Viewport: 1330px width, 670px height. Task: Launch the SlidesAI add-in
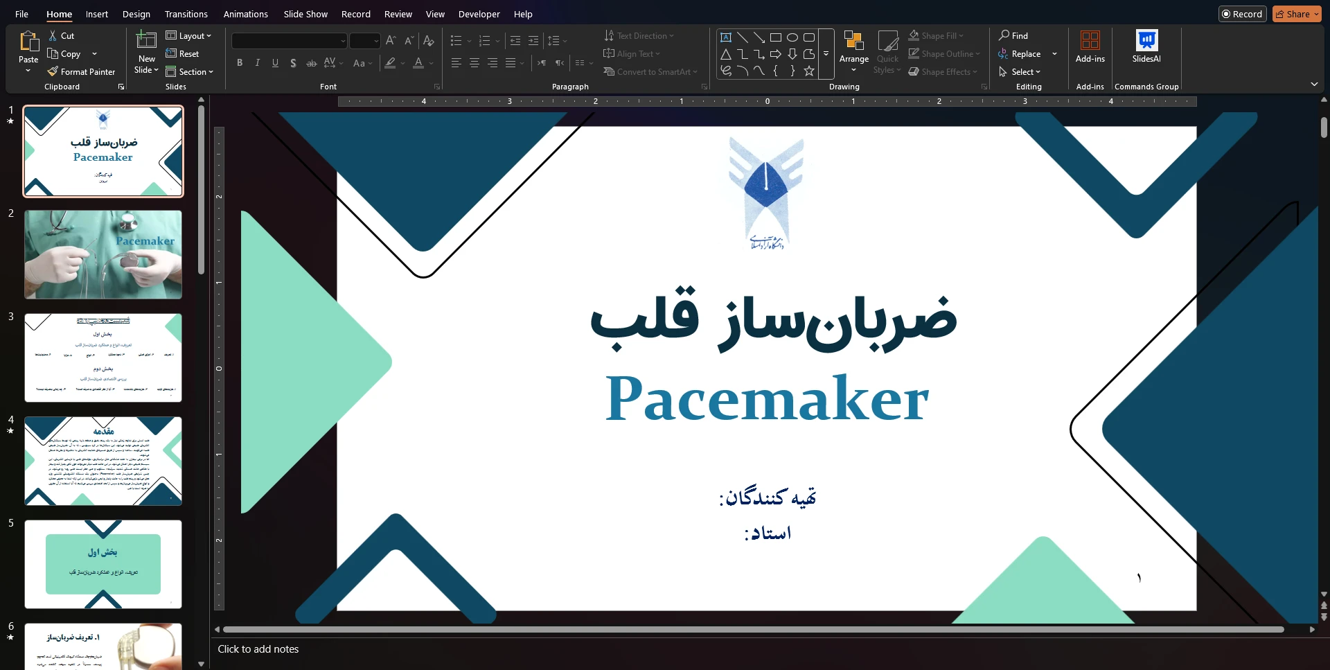tap(1146, 42)
